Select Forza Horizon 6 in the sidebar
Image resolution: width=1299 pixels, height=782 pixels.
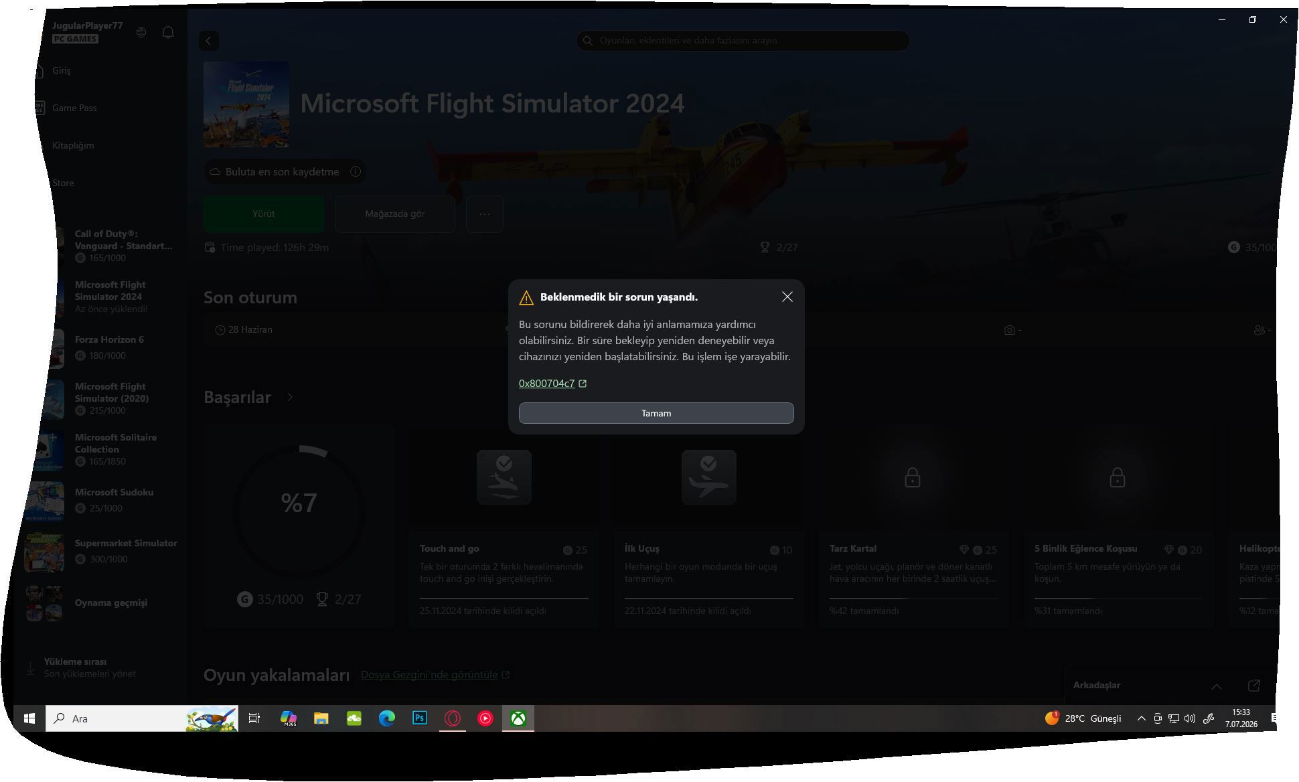[x=110, y=347]
